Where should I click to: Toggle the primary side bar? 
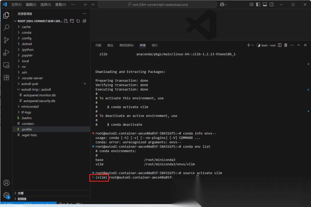pos(258,4)
